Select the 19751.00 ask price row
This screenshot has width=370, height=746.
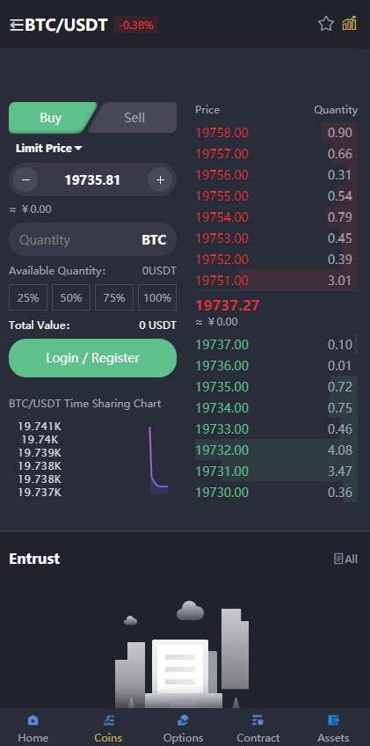(276, 281)
